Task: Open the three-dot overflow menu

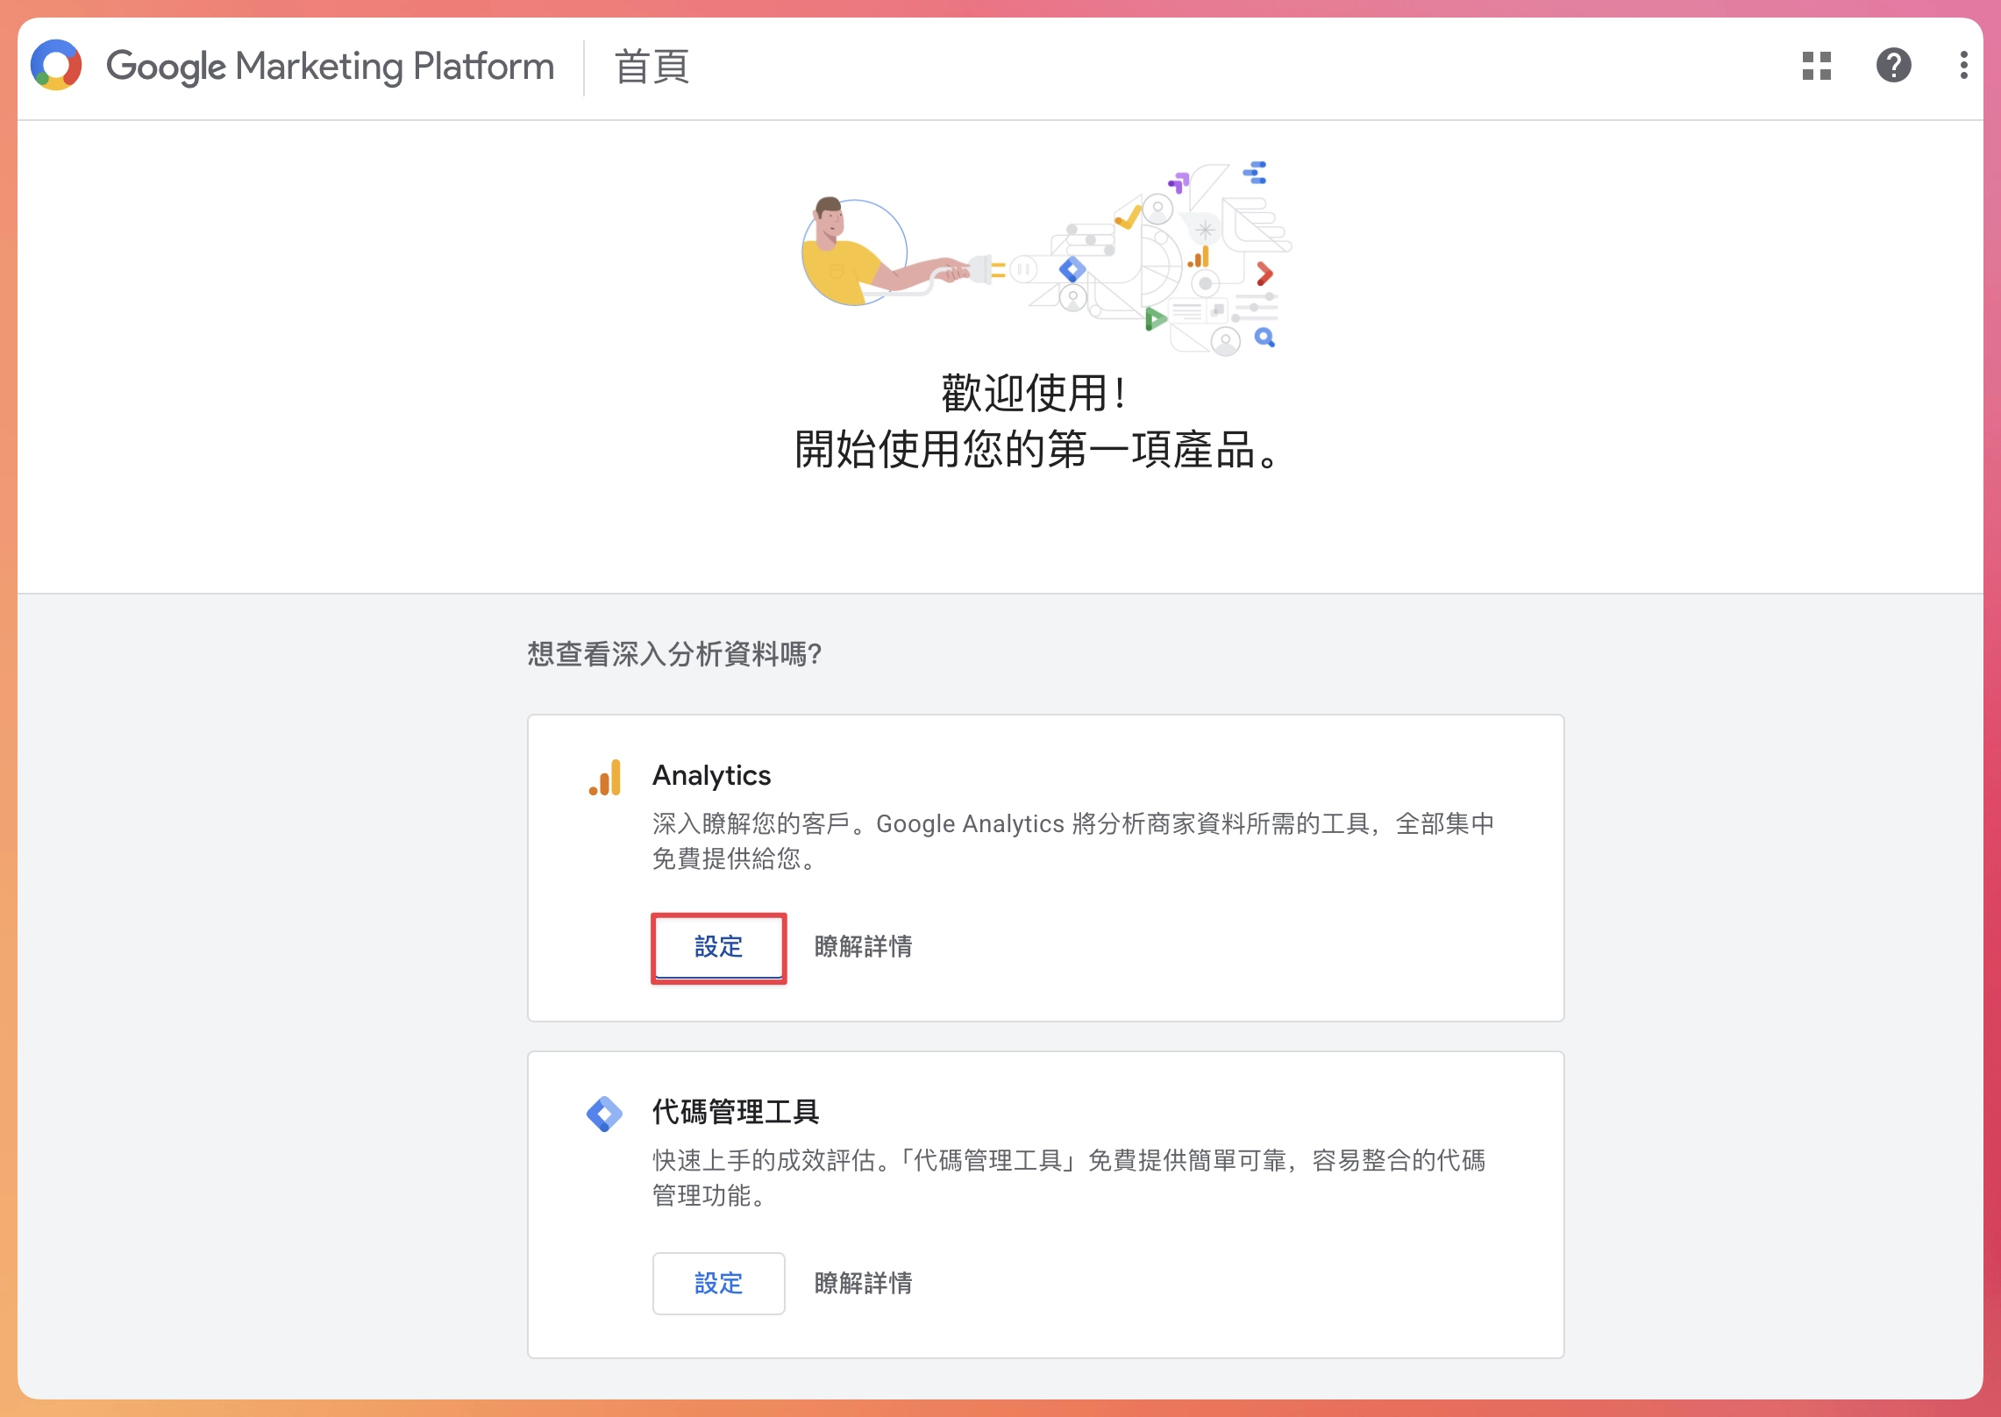Action: (1962, 65)
